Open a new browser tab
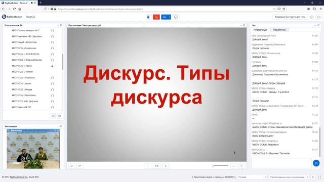 [40, 3]
